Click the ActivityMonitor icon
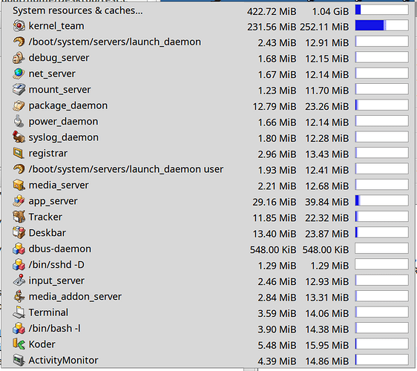417x371 pixels. [x=19, y=361]
